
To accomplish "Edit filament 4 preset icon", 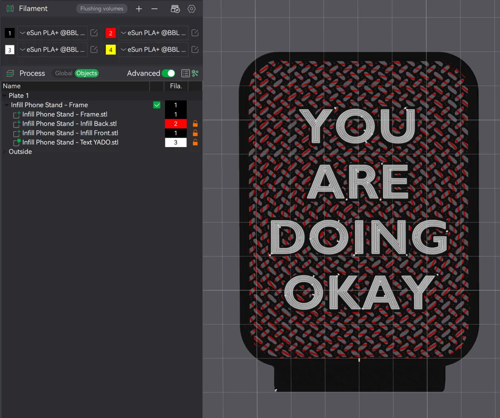I will pyautogui.click(x=195, y=49).
